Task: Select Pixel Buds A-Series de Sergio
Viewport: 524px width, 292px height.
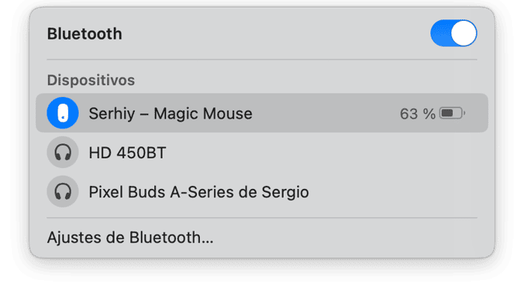Action: click(262, 192)
